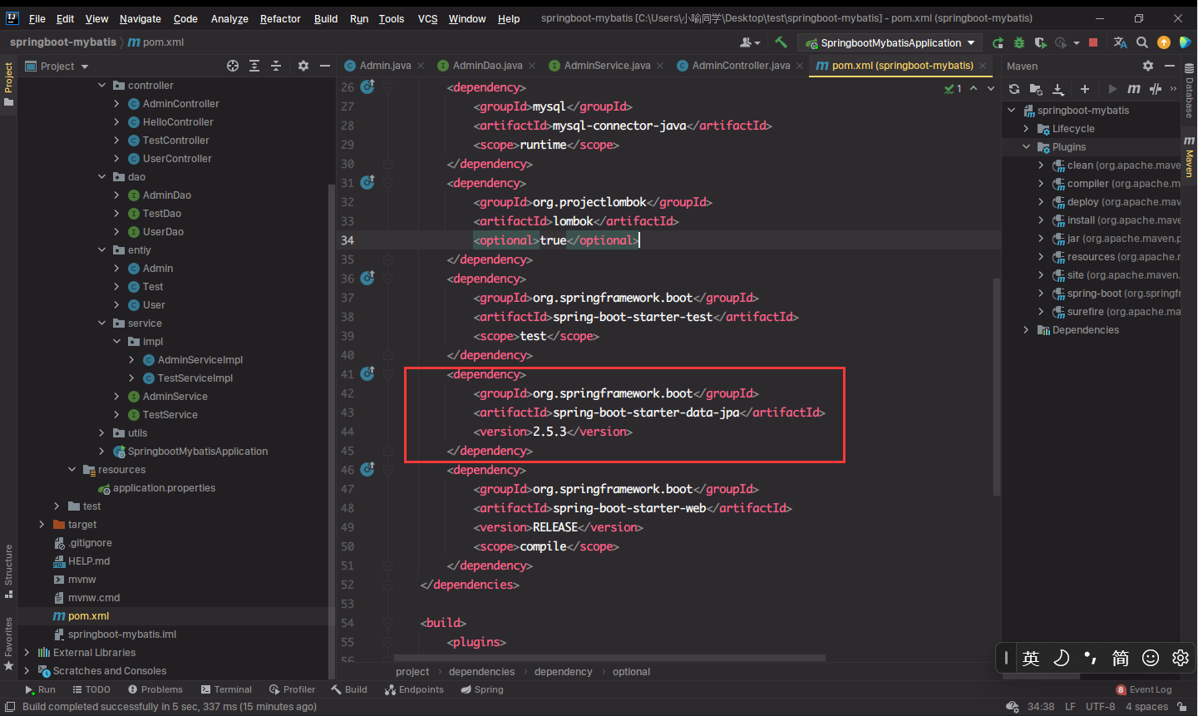Toggle the file read-only lock icon in status bar
Image resolution: width=1198 pixels, height=716 pixels.
pos(1182,707)
